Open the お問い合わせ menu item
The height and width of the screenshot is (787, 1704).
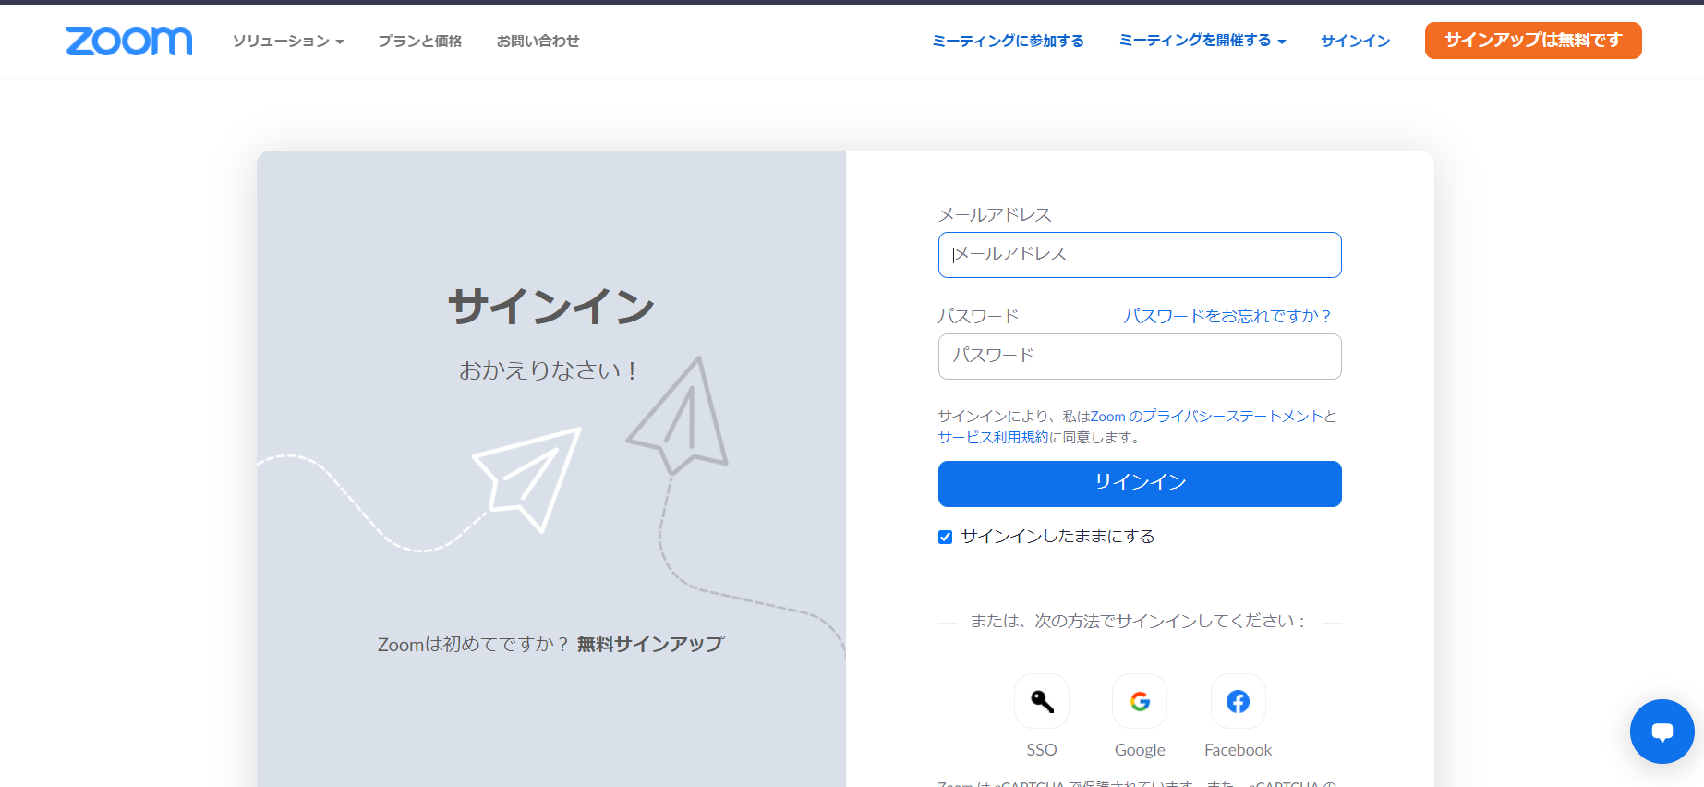click(x=538, y=42)
